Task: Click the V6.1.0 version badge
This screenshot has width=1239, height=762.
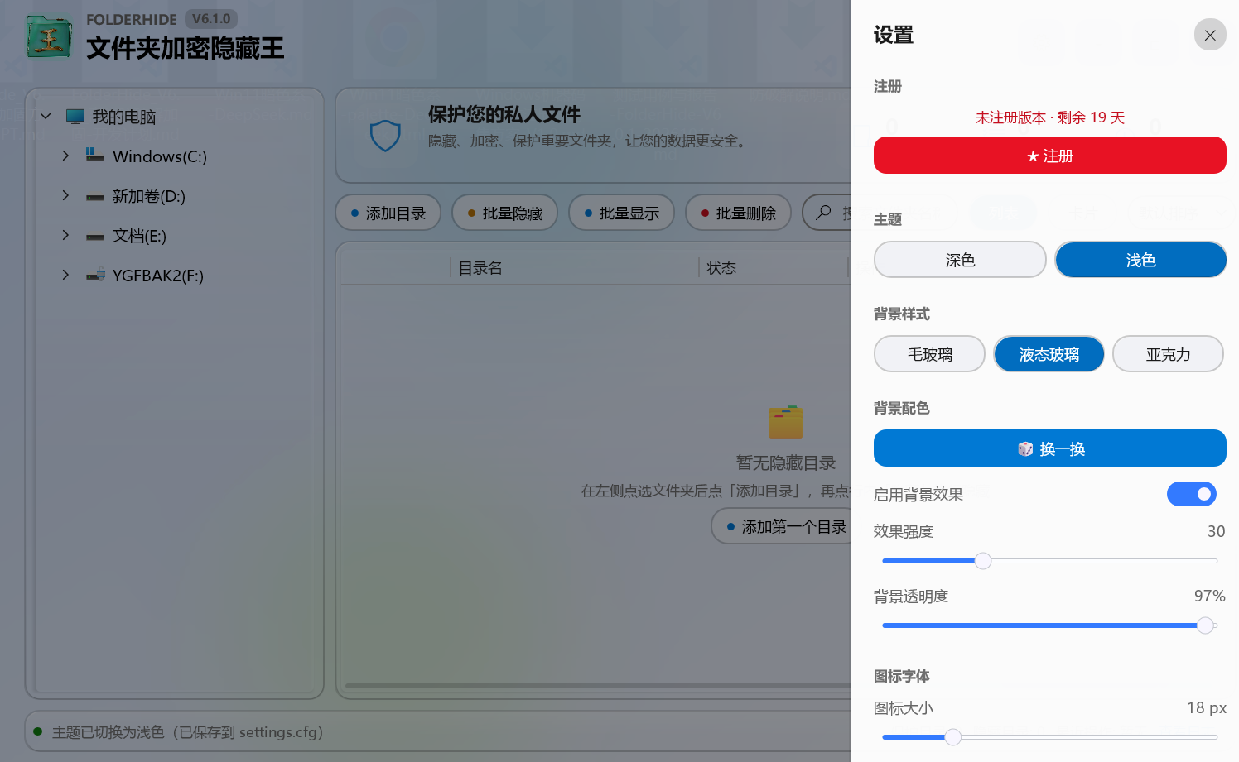Action: coord(211,19)
